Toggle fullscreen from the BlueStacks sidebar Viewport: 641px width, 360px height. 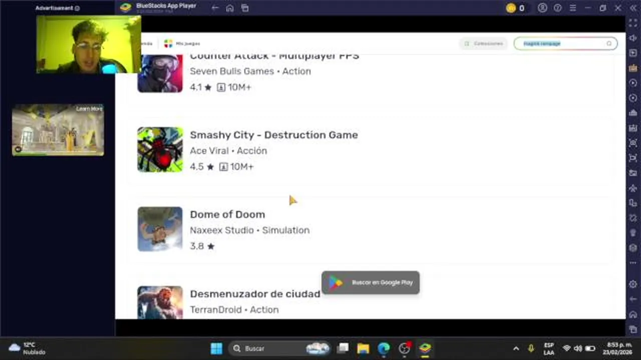(x=633, y=23)
